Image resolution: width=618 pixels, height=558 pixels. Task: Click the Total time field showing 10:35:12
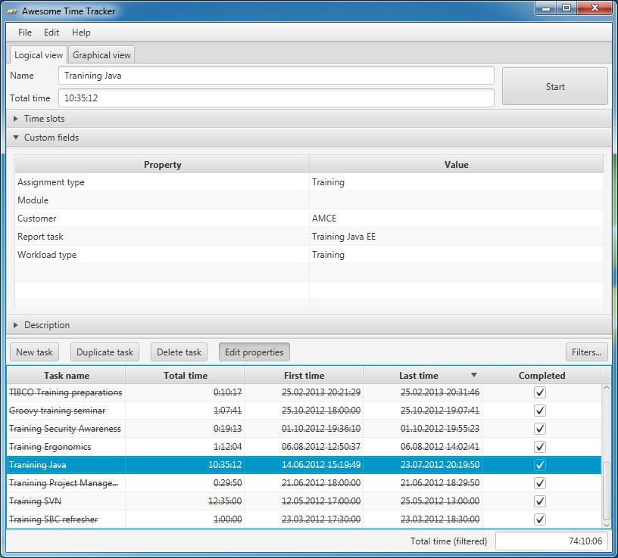pos(276,98)
